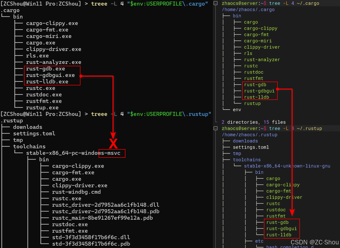Expand the etc folder in the Linux rustup tree
Image resolution: width=340 pixels, height=248 pixels.
pyautogui.click(x=259, y=241)
